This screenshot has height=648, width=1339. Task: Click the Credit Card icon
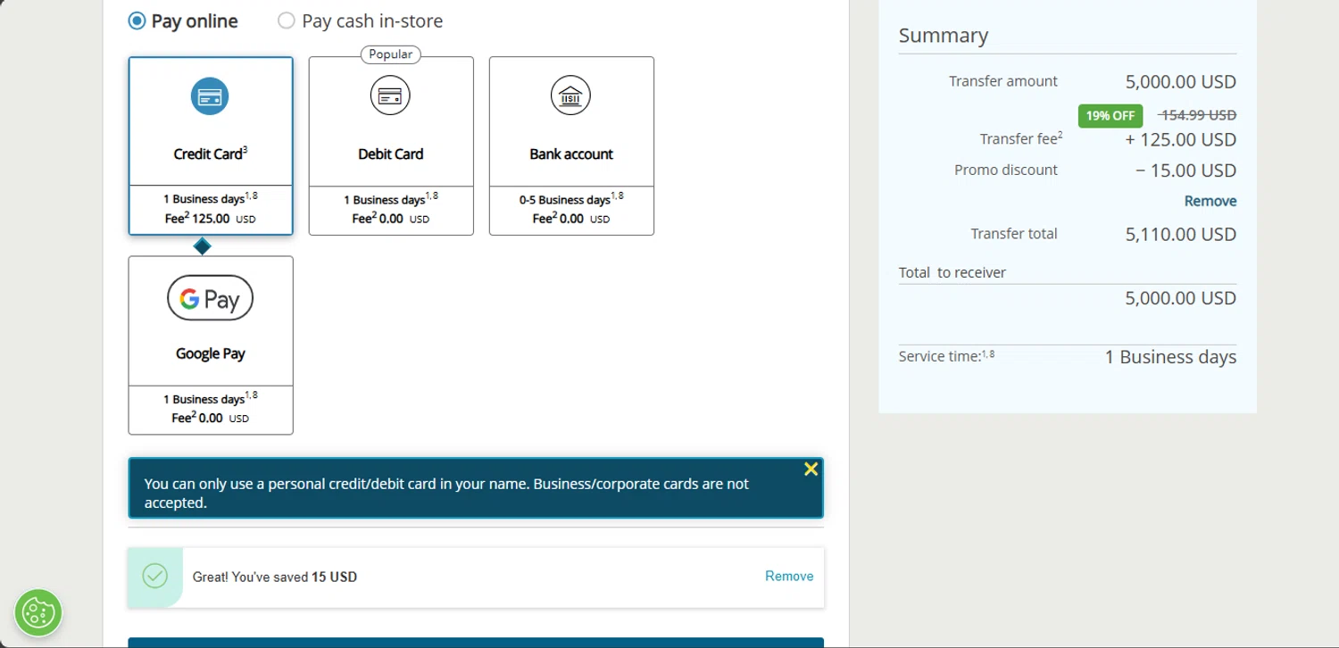210,96
